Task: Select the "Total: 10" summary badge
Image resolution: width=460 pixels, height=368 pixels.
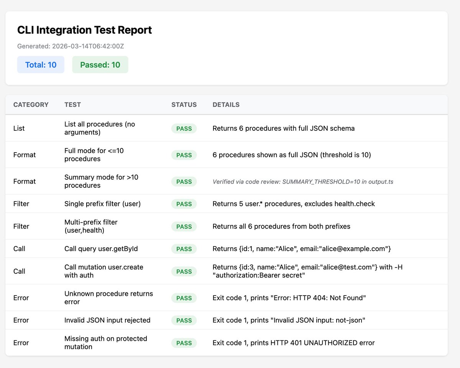Action: [x=41, y=65]
